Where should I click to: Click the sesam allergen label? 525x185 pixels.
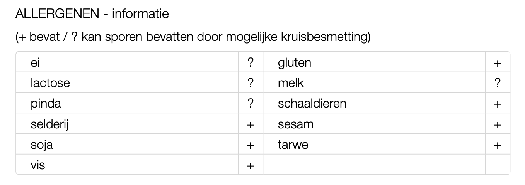[x=295, y=124]
